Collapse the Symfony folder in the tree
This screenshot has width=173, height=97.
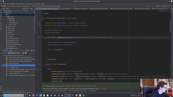point(6,17)
